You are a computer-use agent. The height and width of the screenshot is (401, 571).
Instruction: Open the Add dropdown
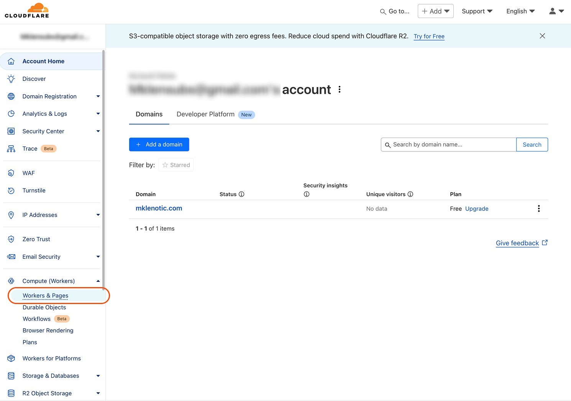pos(436,11)
